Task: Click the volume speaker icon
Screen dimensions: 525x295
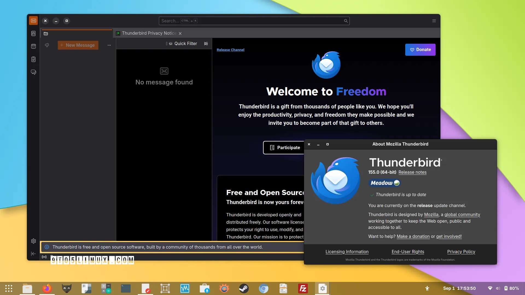Action: click(498, 288)
